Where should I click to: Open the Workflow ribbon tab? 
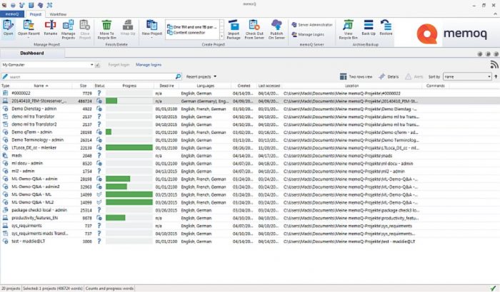(x=58, y=14)
